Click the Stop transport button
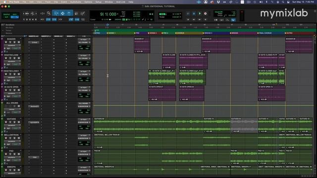Screen dimensions: 317x178 [194, 13]
